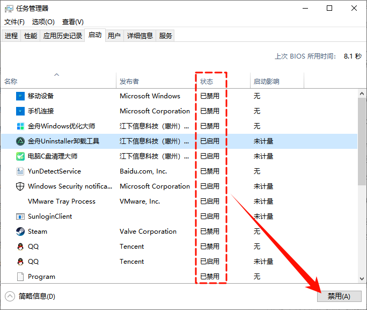
Task: Select the SunloginClient entry name
Action: click(x=50, y=217)
